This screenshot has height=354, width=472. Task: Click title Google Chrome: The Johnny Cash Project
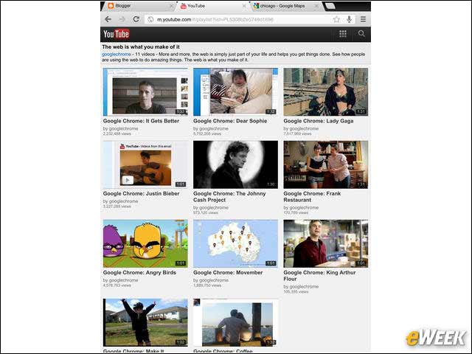pos(229,197)
